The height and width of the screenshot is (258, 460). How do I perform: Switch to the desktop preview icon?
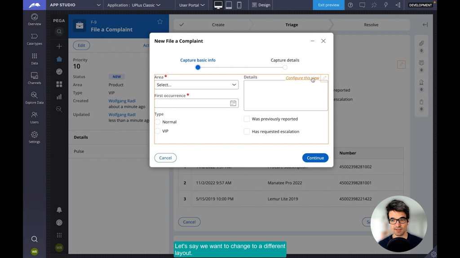pos(218,5)
